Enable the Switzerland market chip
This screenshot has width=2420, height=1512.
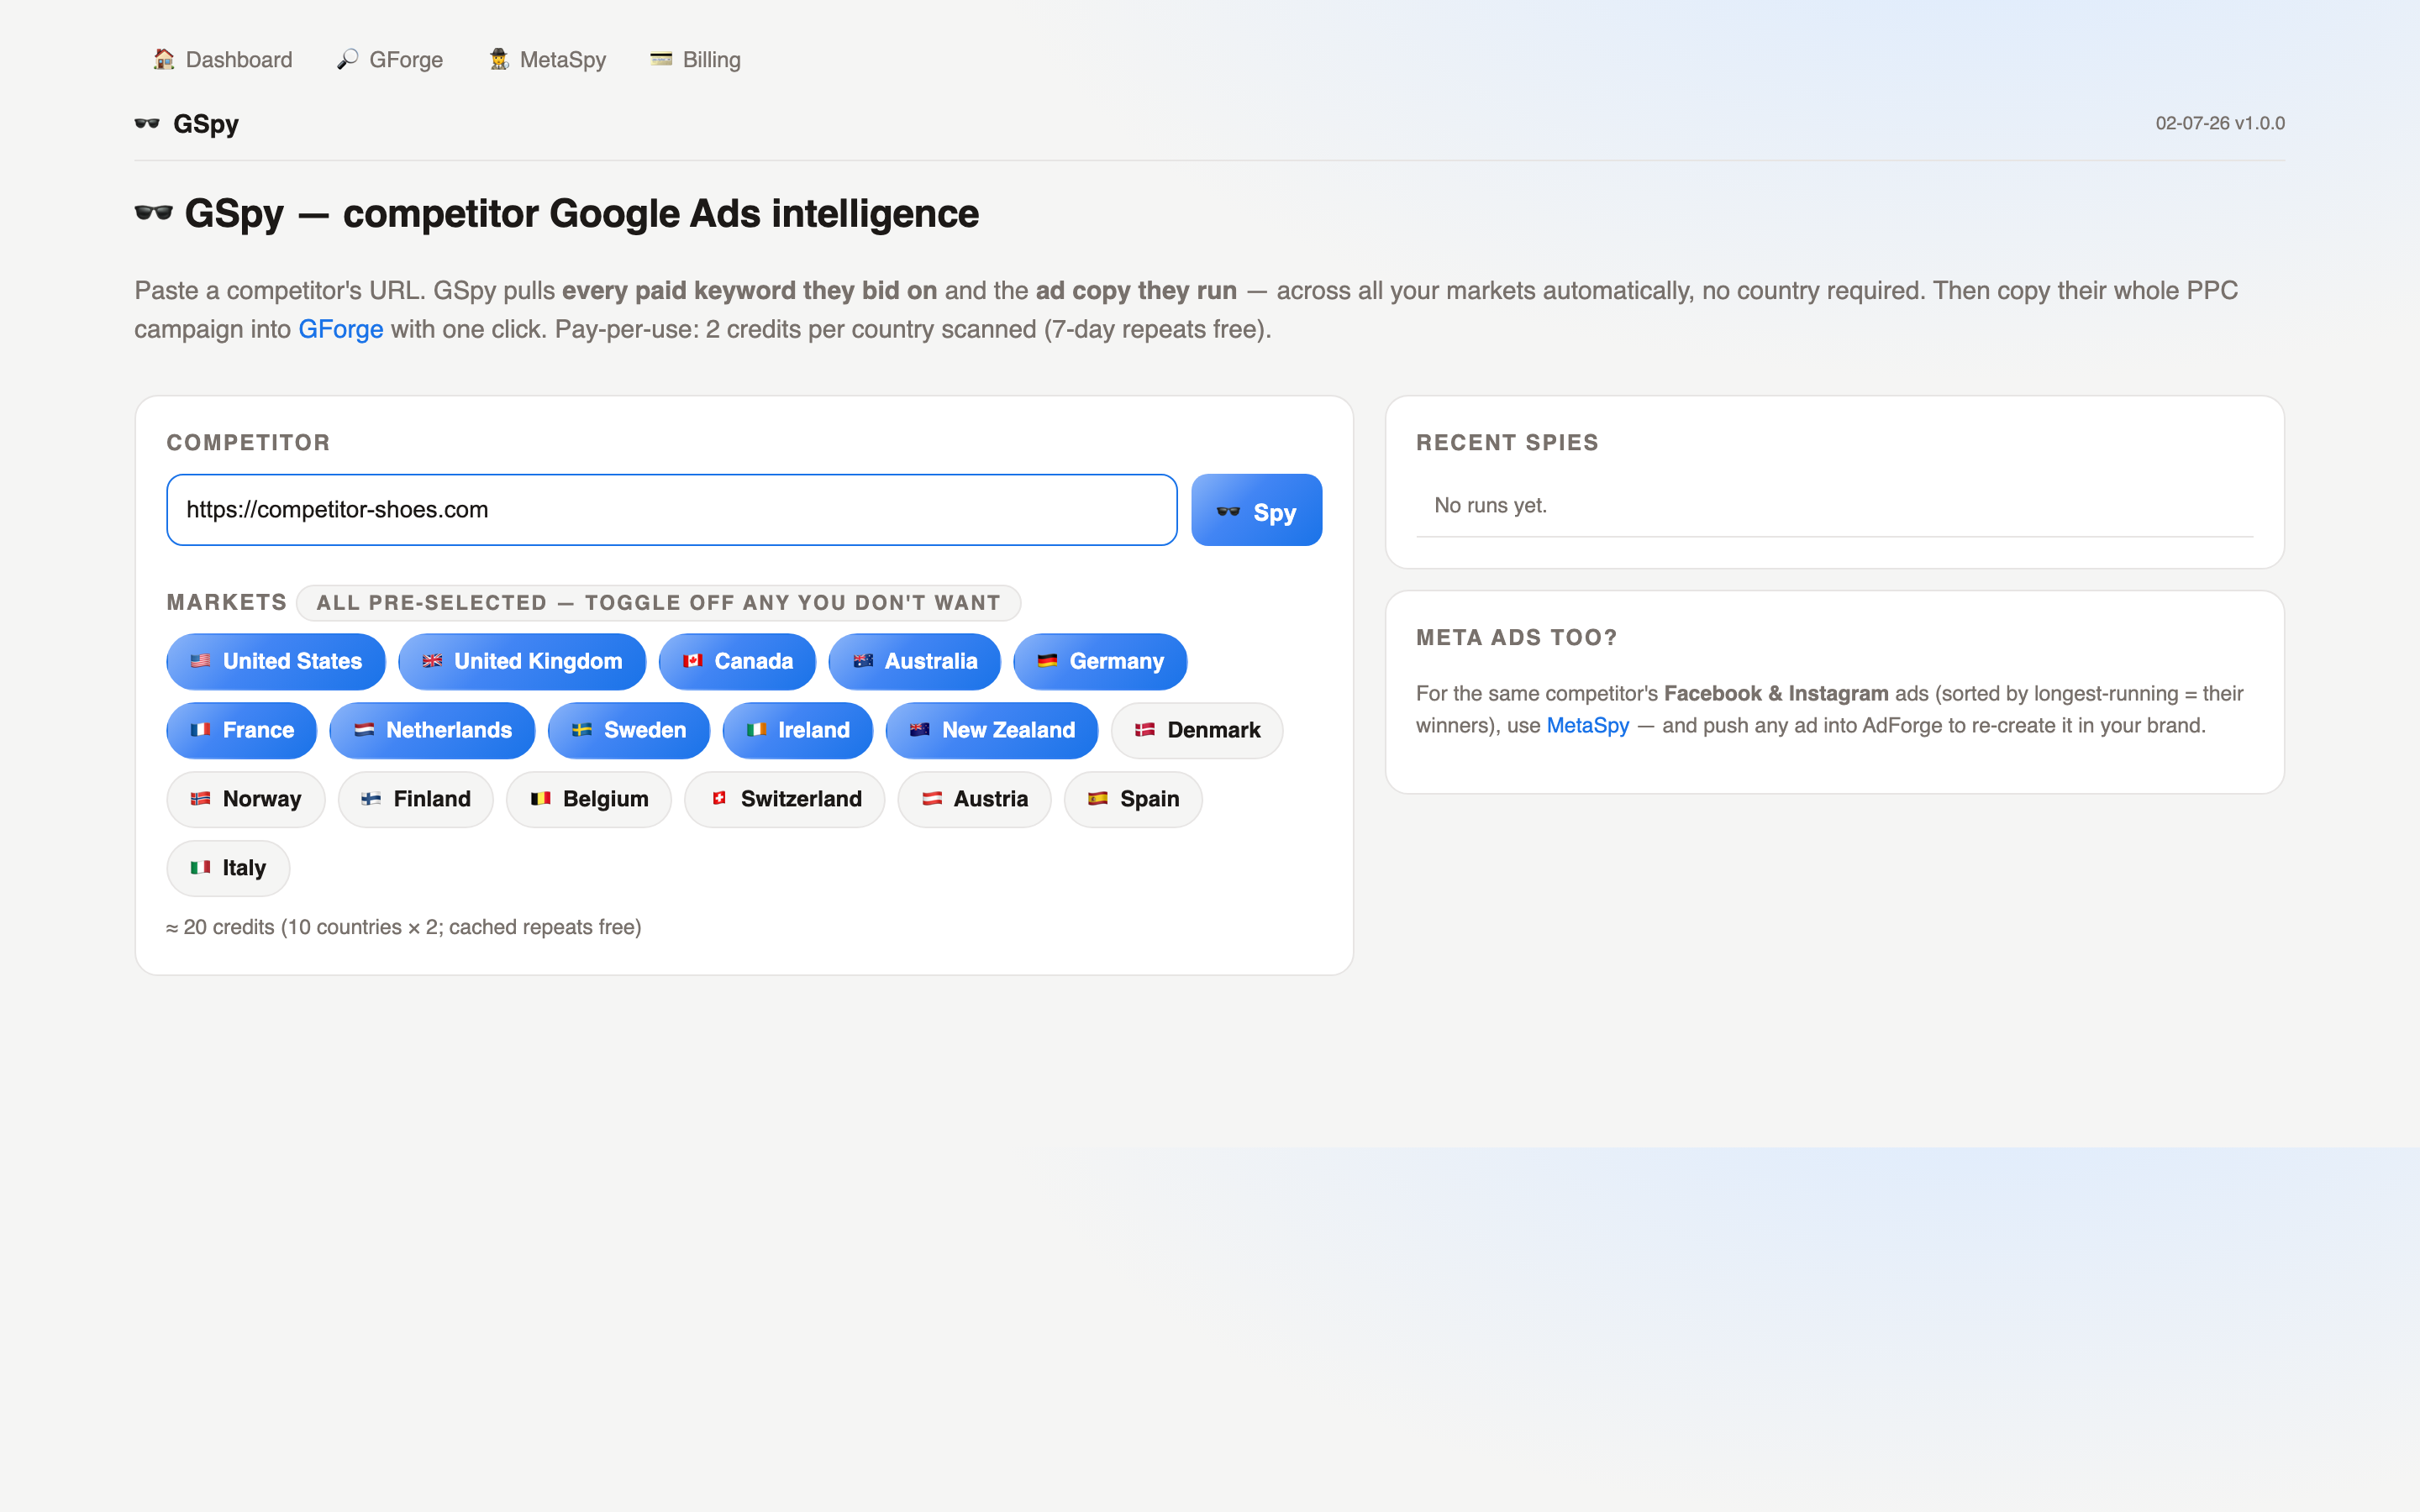click(x=785, y=799)
